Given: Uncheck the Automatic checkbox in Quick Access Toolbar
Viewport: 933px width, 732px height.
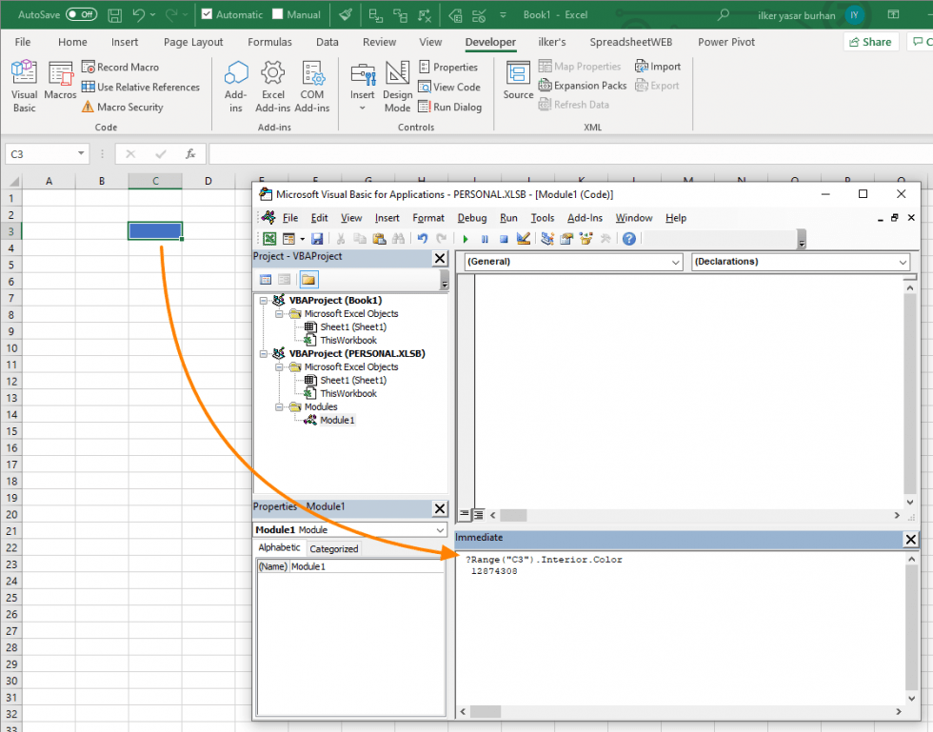Looking at the screenshot, I should tap(205, 14).
